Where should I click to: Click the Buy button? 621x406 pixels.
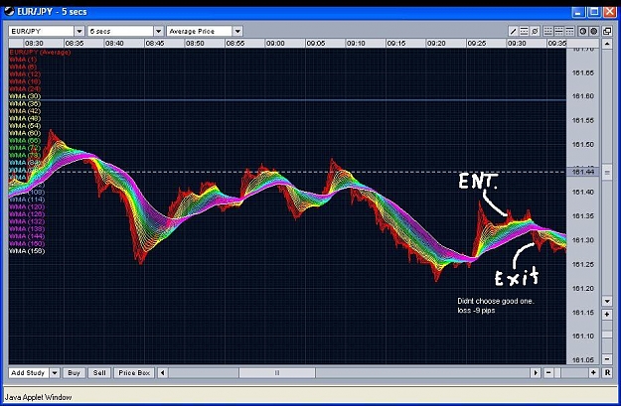tap(75, 373)
